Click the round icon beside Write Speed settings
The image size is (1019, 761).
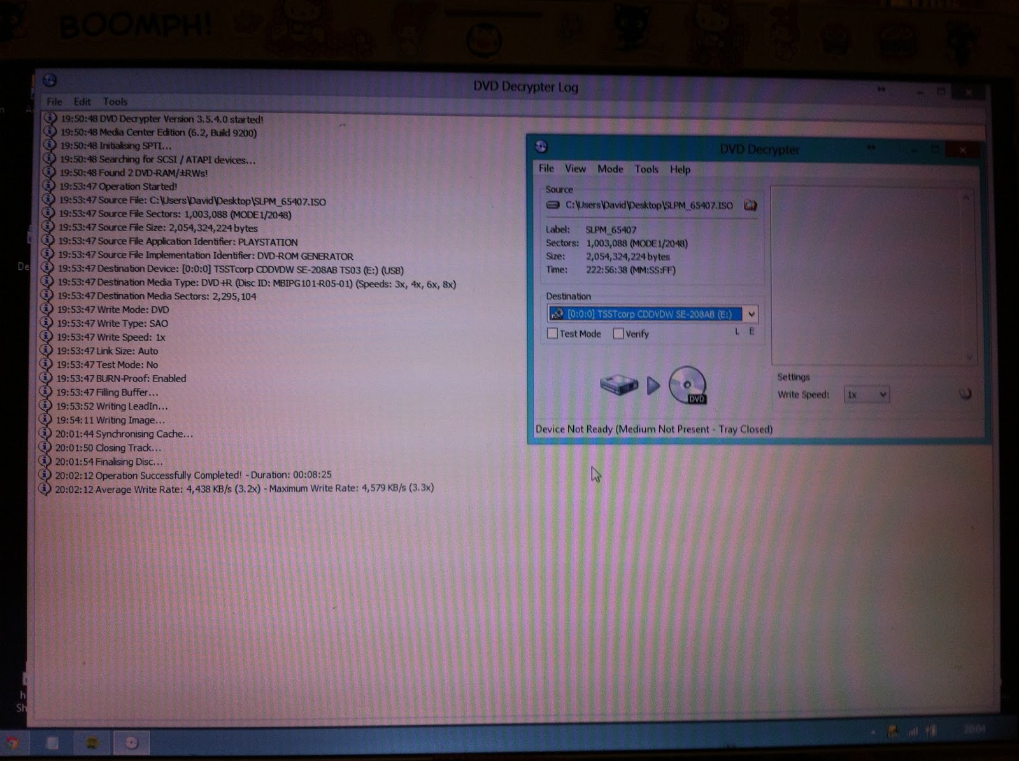[966, 394]
